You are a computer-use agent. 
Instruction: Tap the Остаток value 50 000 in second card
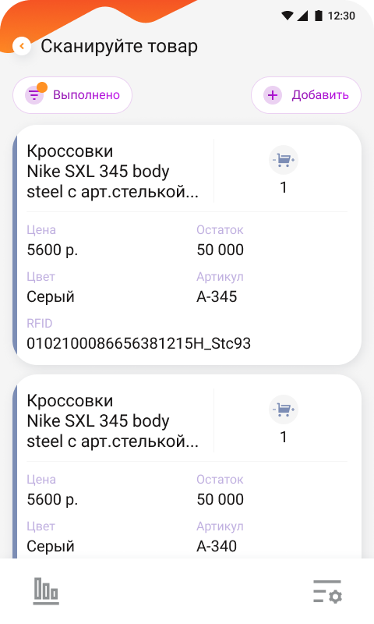[221, 499]
